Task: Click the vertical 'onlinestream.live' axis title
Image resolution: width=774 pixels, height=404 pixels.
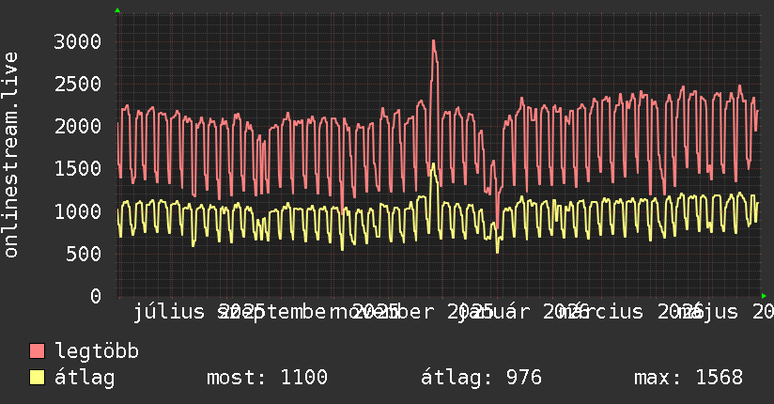Action: pos(10,155)
